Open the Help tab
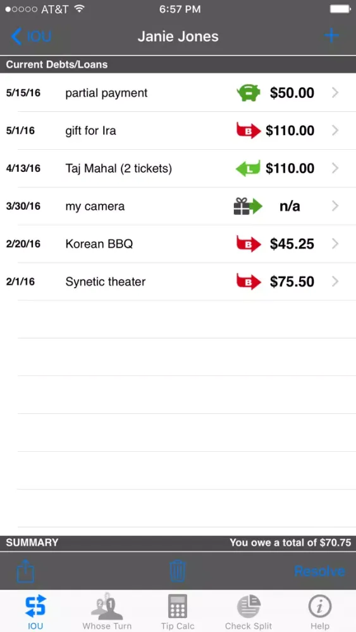 coord(320,611)
